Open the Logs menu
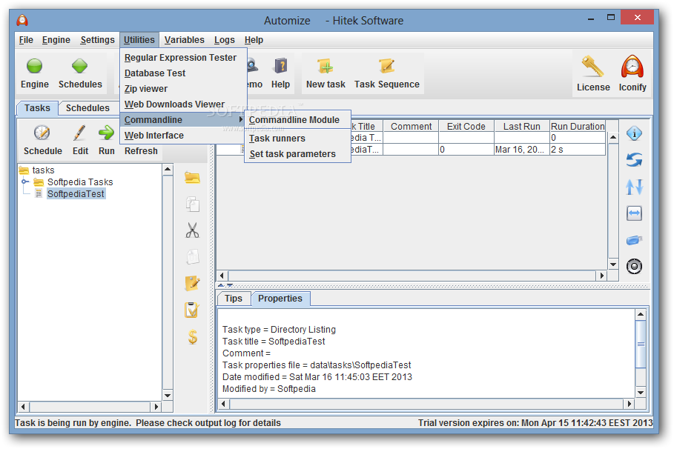The width and height of the screenshot is (674, 449). pos(225,40)
